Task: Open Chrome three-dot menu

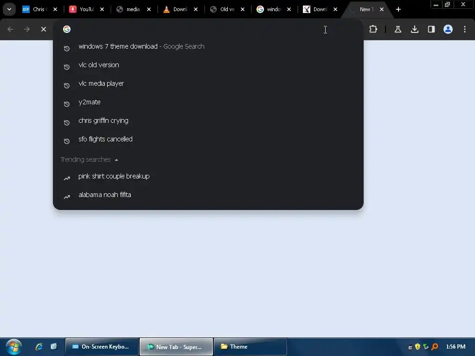Action: point(465,29)
